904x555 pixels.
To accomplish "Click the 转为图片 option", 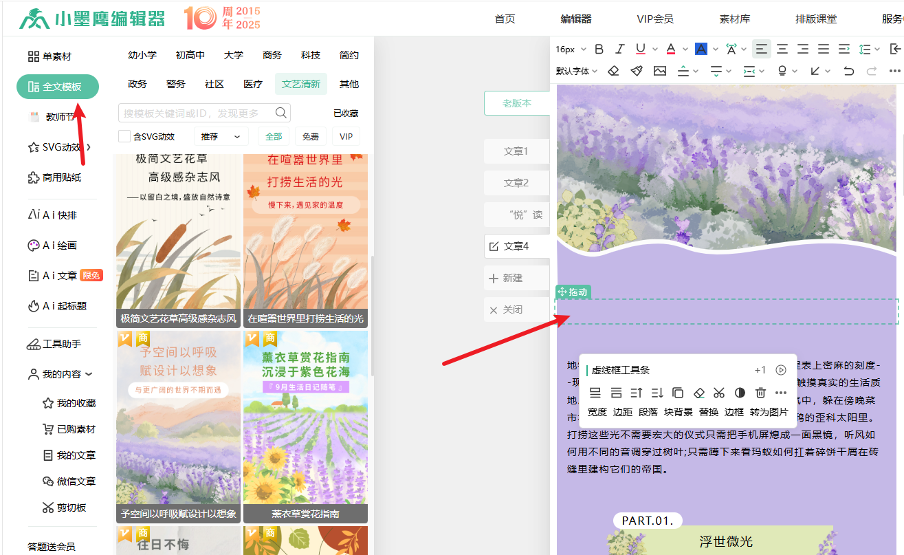I will pos(769,412).
